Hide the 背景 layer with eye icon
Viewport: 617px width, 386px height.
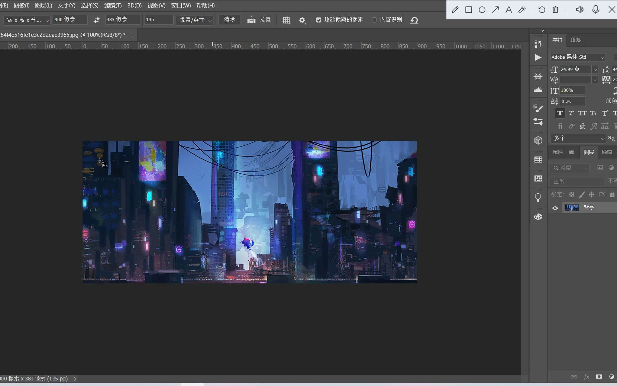(x=555, y=208)
